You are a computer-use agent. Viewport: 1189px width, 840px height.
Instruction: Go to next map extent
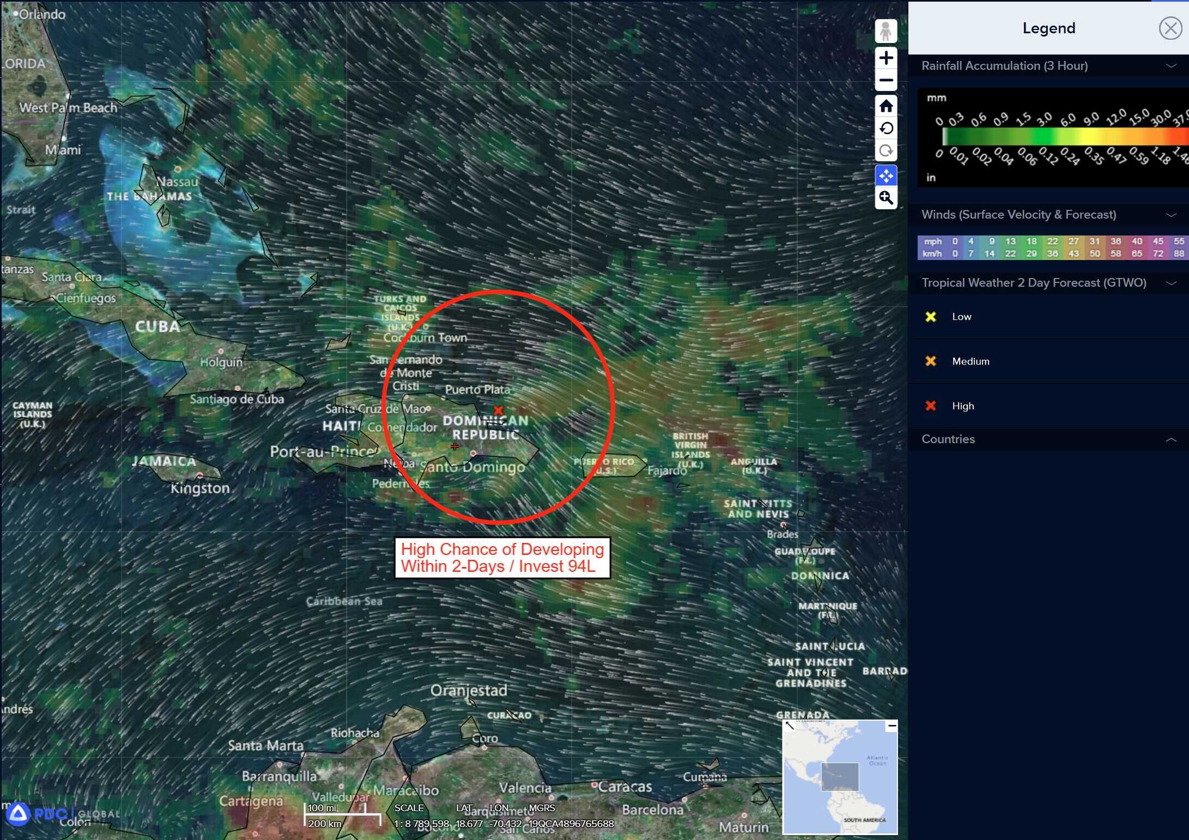[886, 151]
